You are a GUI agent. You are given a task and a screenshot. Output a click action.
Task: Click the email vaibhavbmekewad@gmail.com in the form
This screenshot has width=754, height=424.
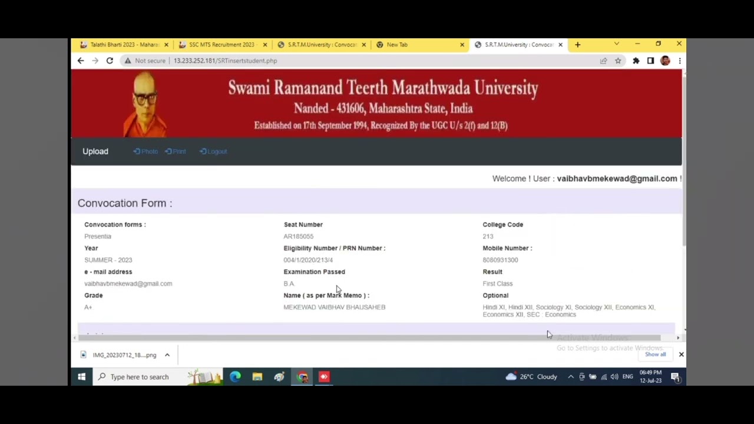(128, 283)
